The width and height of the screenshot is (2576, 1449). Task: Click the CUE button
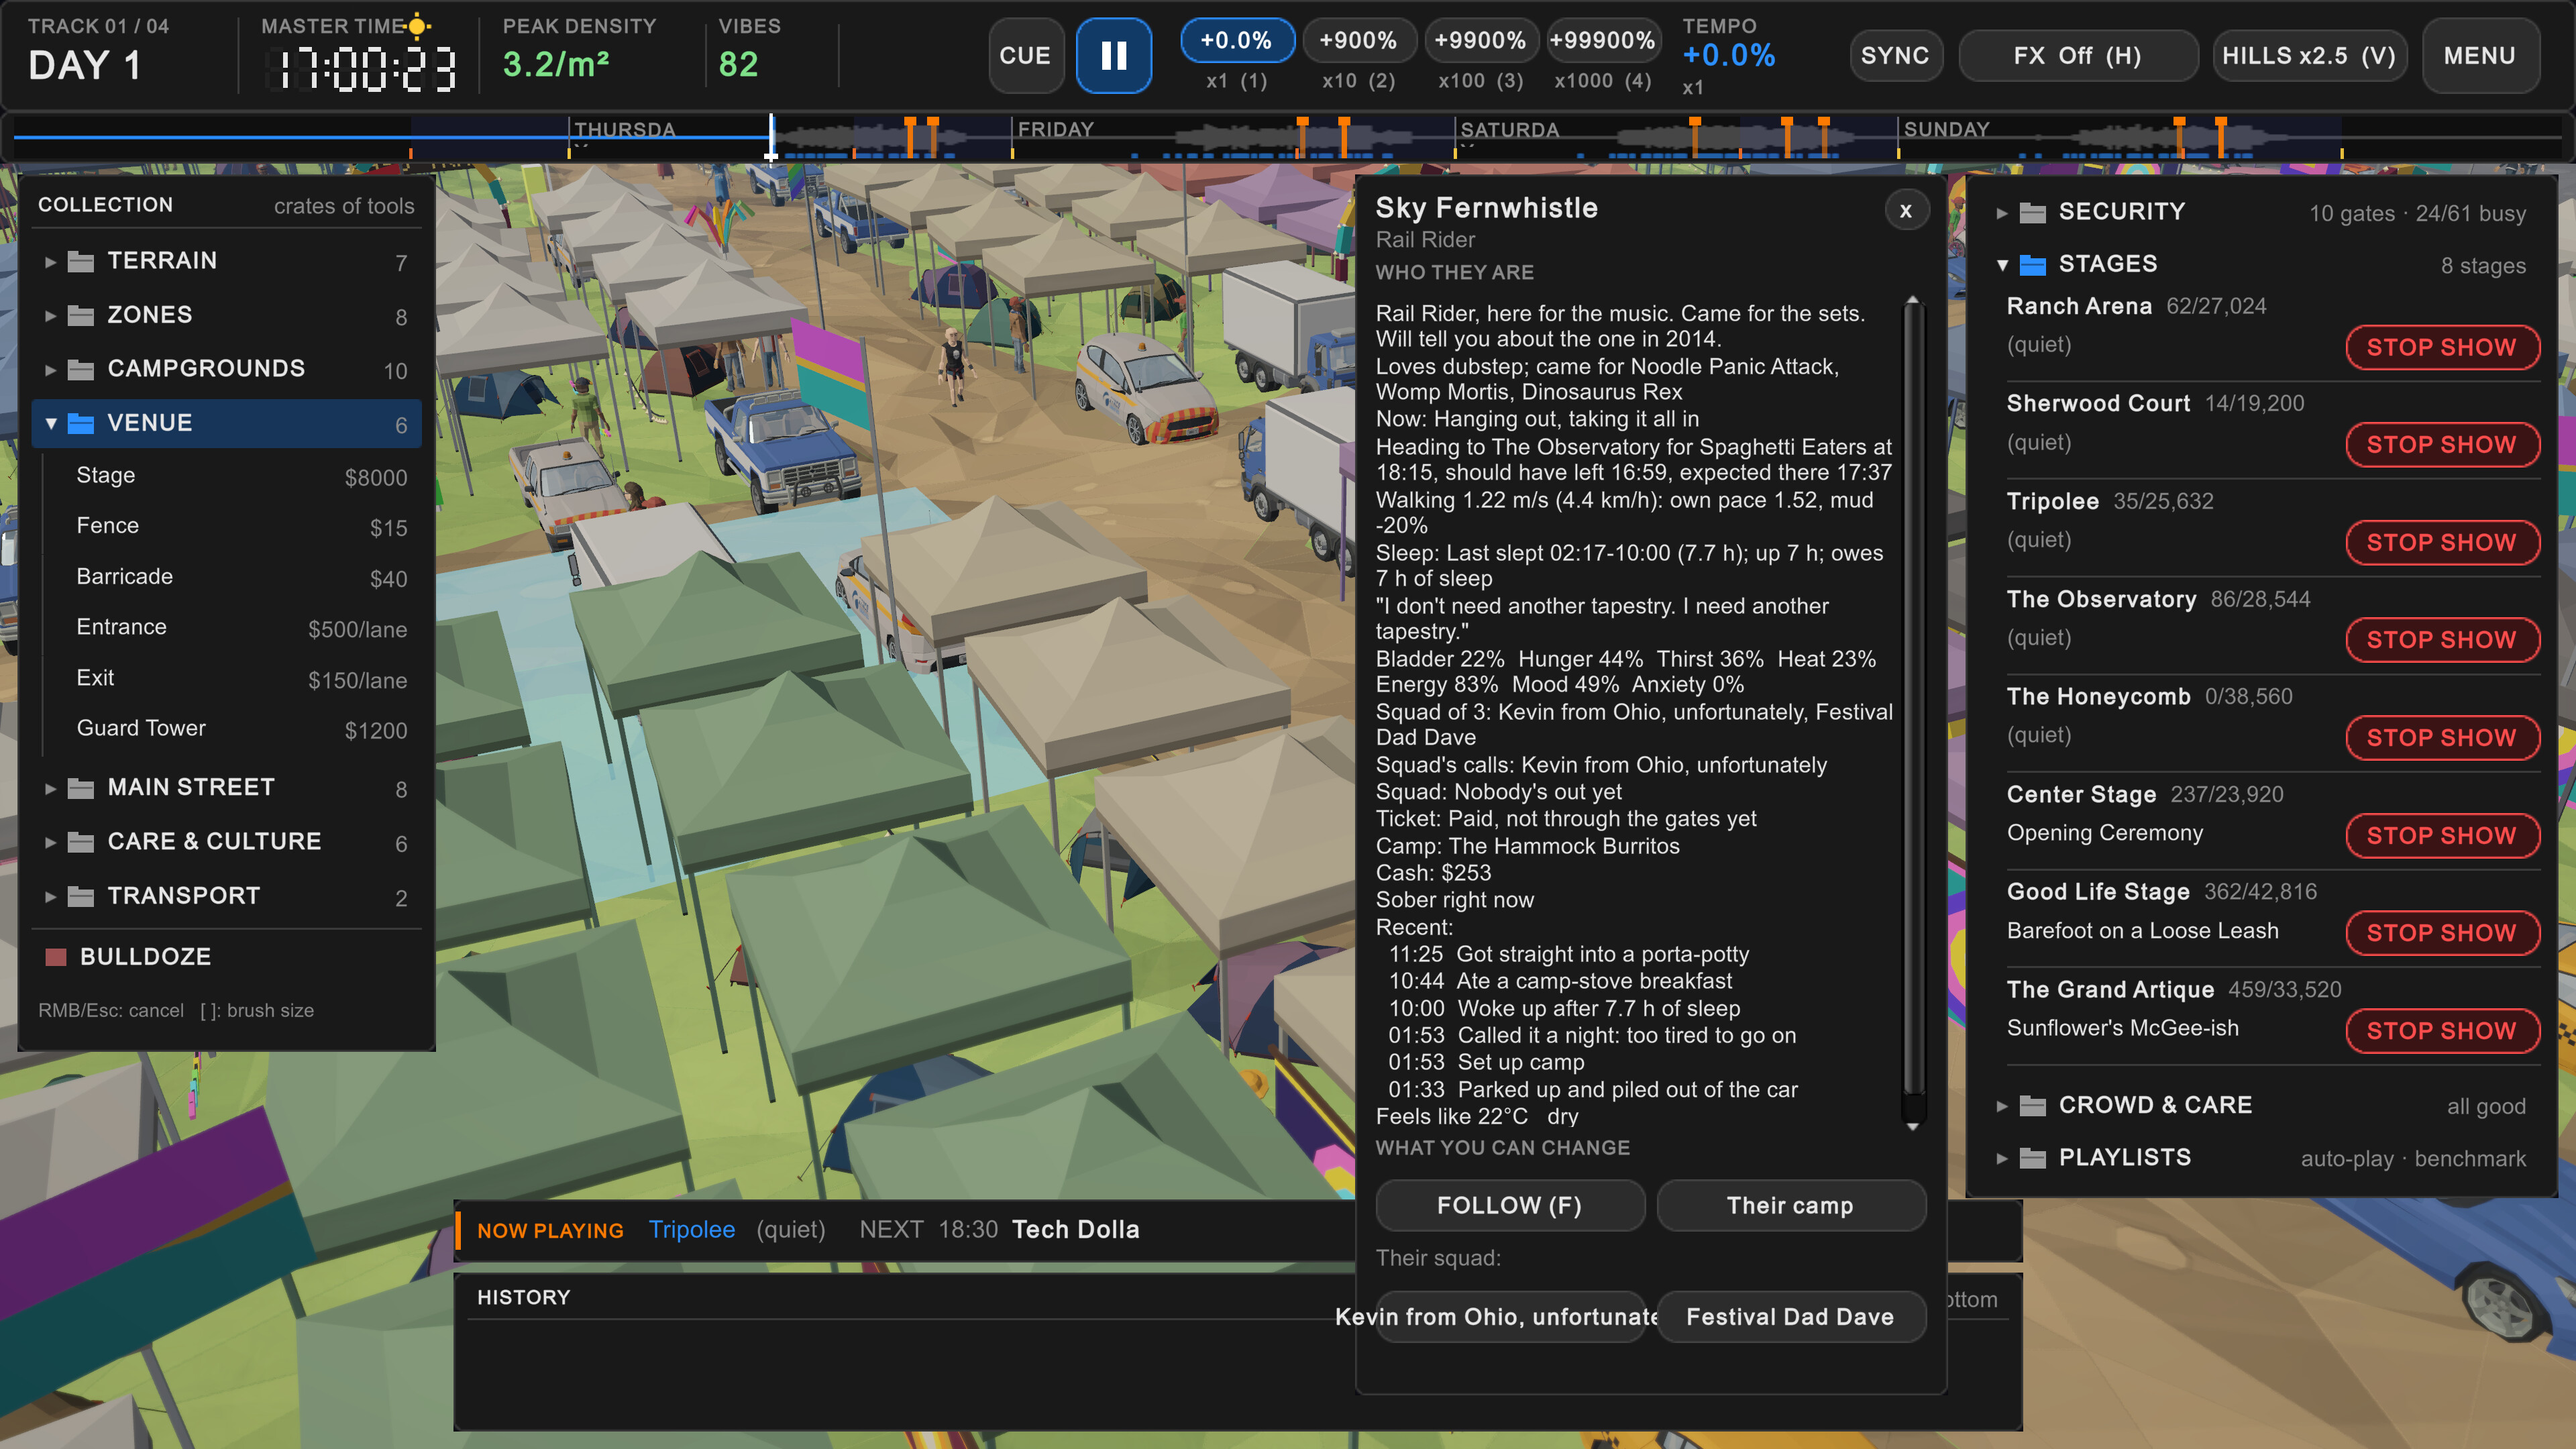pyautogui.click(x=1025, y=55)
